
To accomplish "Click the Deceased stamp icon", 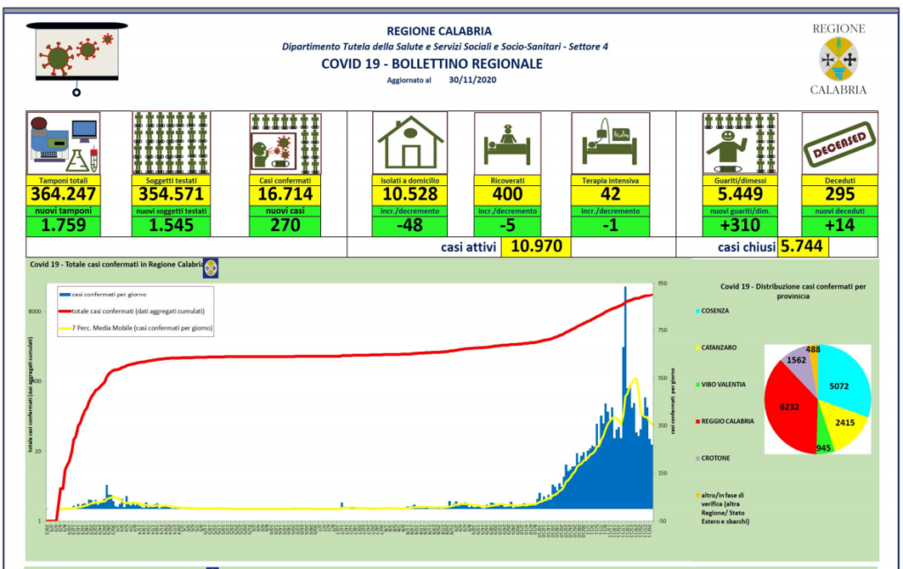I will (840, 143).
